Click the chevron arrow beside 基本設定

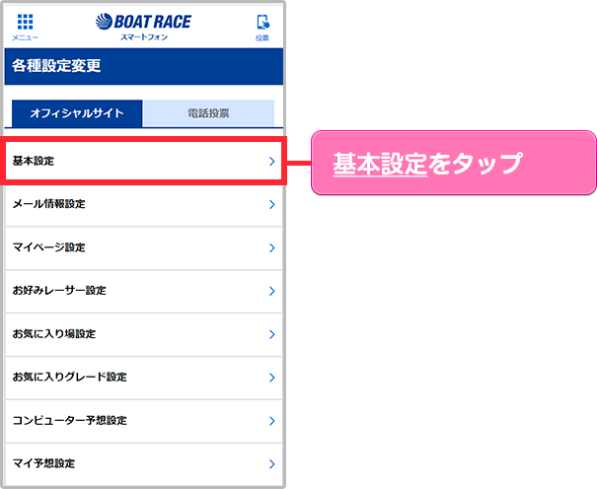click(271, 161)
